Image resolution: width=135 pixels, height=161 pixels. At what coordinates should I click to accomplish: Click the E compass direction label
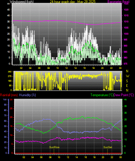(127, 86)
